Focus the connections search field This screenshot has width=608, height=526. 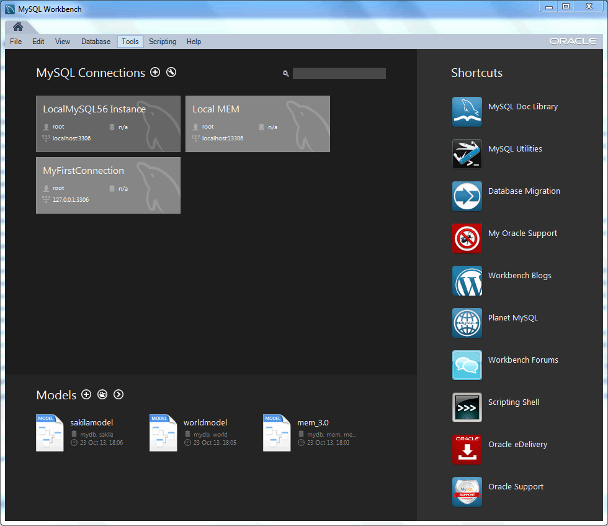[339, 73]
